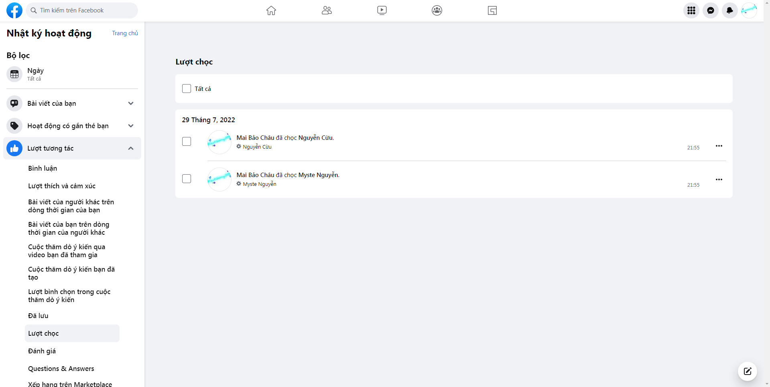Image resolution: width=770 pixels, height=387 pixels.
Task: Open the apps grid menu icon
Action: [x=691, y=10]
